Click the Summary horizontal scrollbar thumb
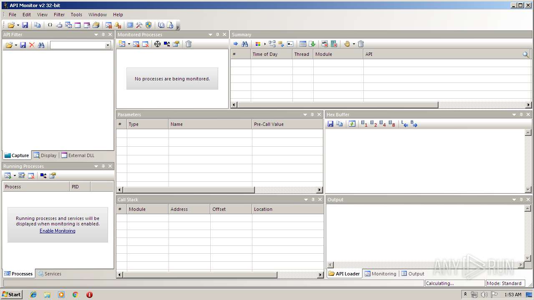The width and height of the screenshot is (534, 300). [x=338, y=105]
